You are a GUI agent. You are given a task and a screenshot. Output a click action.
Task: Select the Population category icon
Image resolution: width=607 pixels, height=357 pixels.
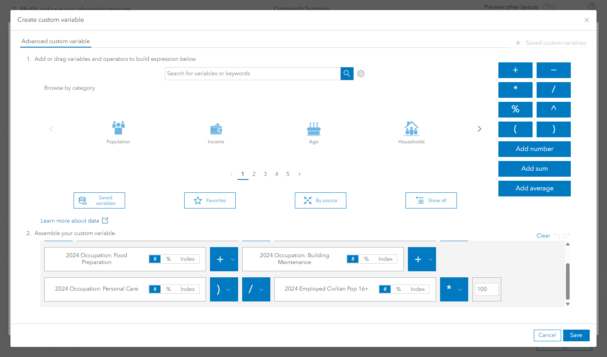point(118,129)
